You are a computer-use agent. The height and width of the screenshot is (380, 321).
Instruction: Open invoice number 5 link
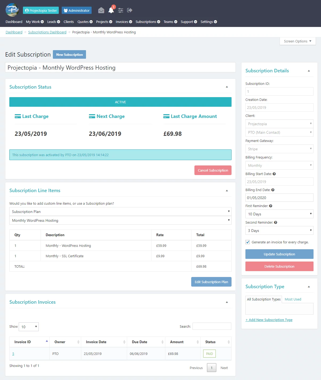tap(13, 354)
